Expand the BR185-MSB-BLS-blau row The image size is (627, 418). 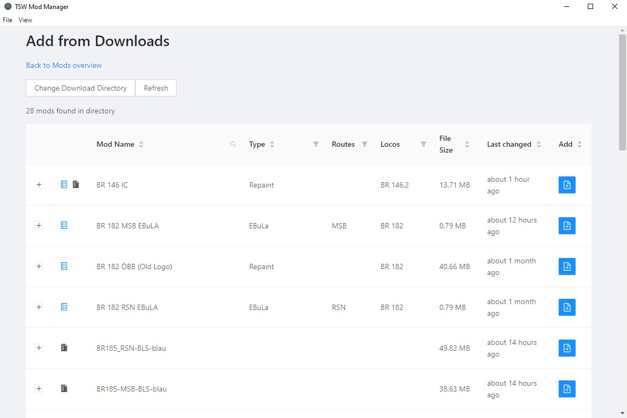pyautogui.click(x=39, y=389)
